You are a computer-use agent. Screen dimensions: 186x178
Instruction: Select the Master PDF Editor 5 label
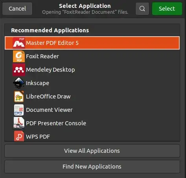52,43
